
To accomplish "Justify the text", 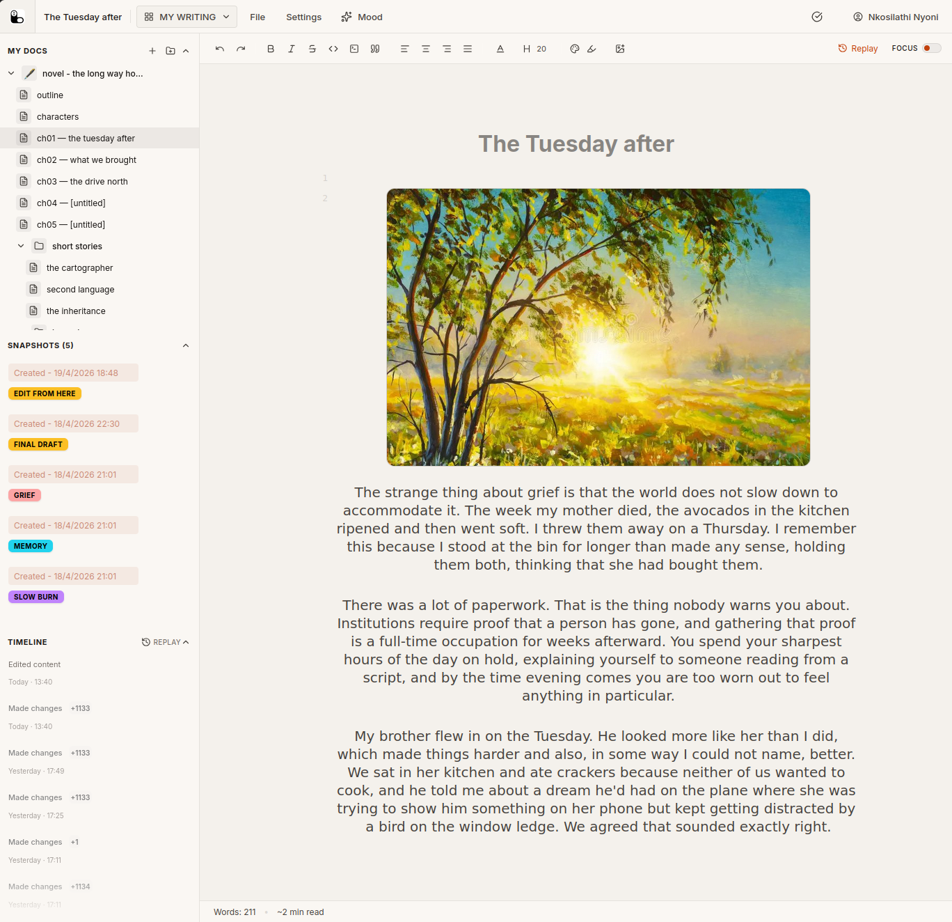I will tap(468, 49).
